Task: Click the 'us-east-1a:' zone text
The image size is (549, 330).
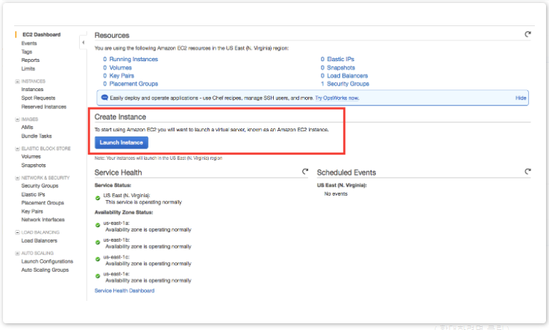Action: 116,222
